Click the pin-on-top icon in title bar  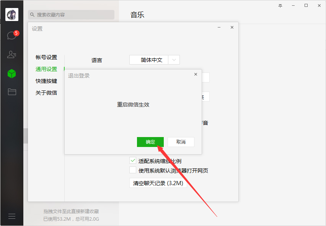[x=280, y=5]
